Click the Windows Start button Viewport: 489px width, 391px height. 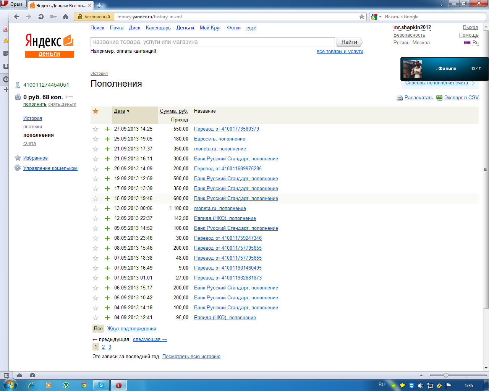coord(10,385)
